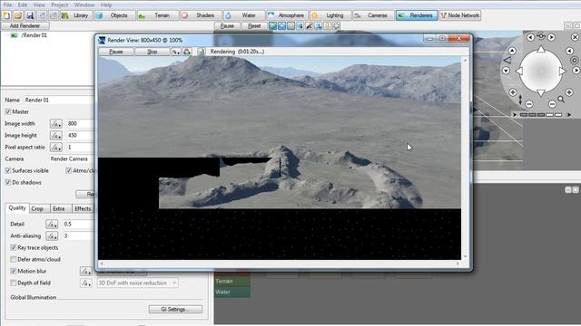The image size is (581, 326).
Task: Open the zoom options icon in Render View
Action: pyautogui.click(x=175, y=52)
